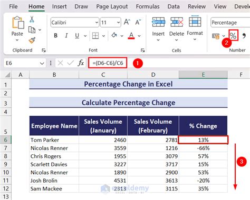Expand Underline style arrow

point(85,36)
